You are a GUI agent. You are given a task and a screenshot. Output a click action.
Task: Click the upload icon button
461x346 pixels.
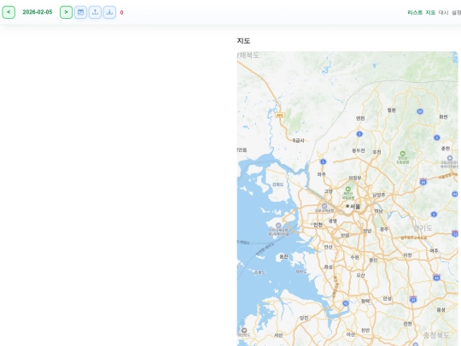95,12
